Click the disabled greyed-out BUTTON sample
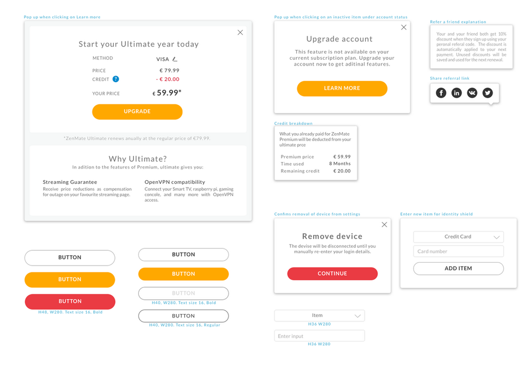530x365 pixels. (x=184, y=293)
